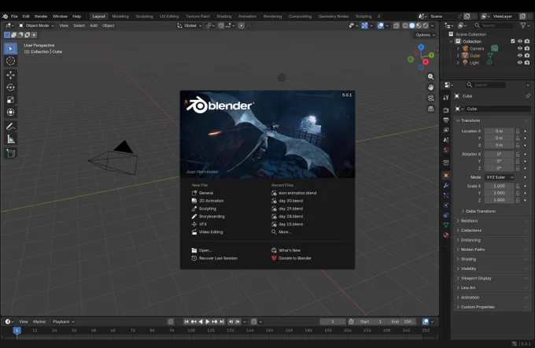Open the Render menu

(x=41, y=17)
